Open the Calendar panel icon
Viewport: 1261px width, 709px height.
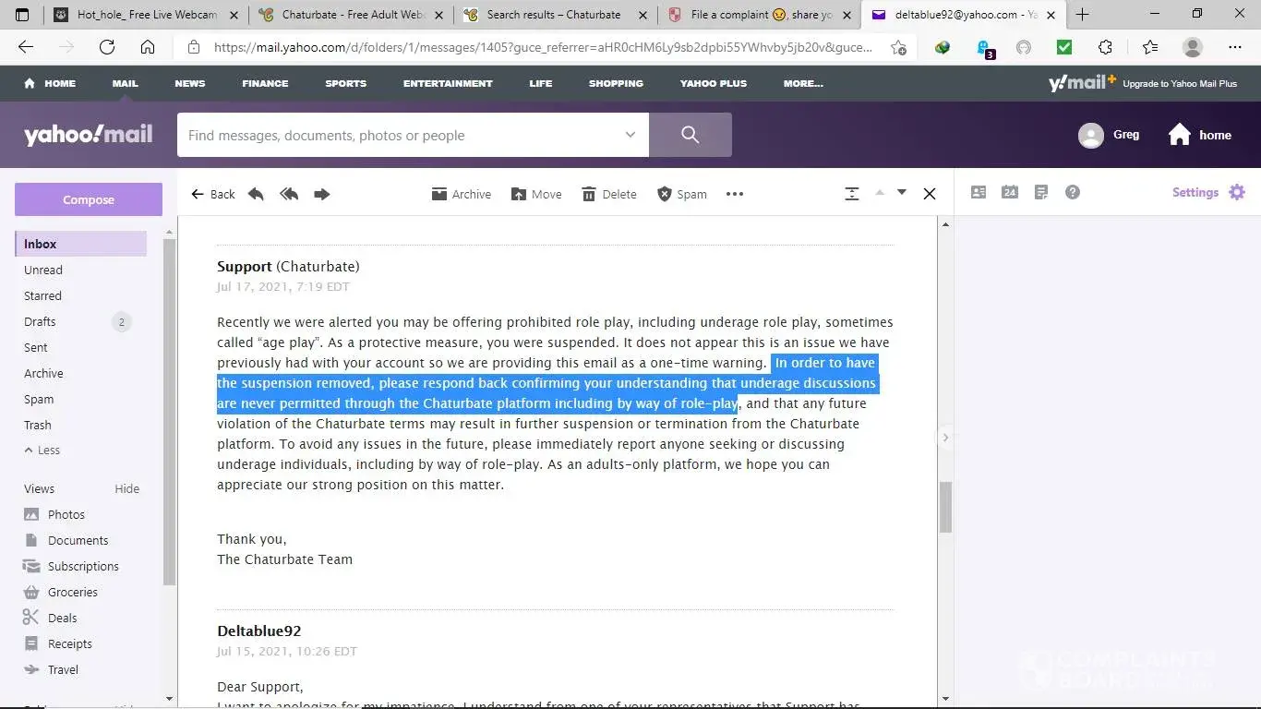tap(1010, 192)
